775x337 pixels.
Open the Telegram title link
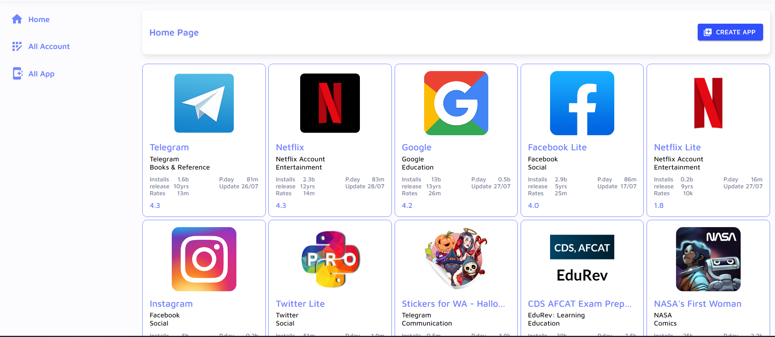169,147
